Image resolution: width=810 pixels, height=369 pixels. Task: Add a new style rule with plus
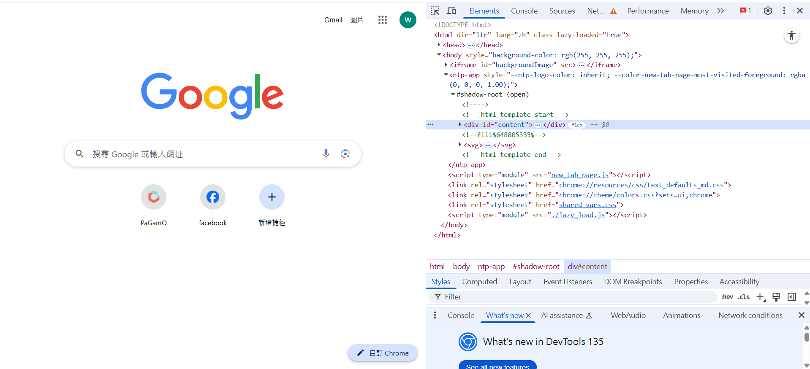tap(761, 297)
